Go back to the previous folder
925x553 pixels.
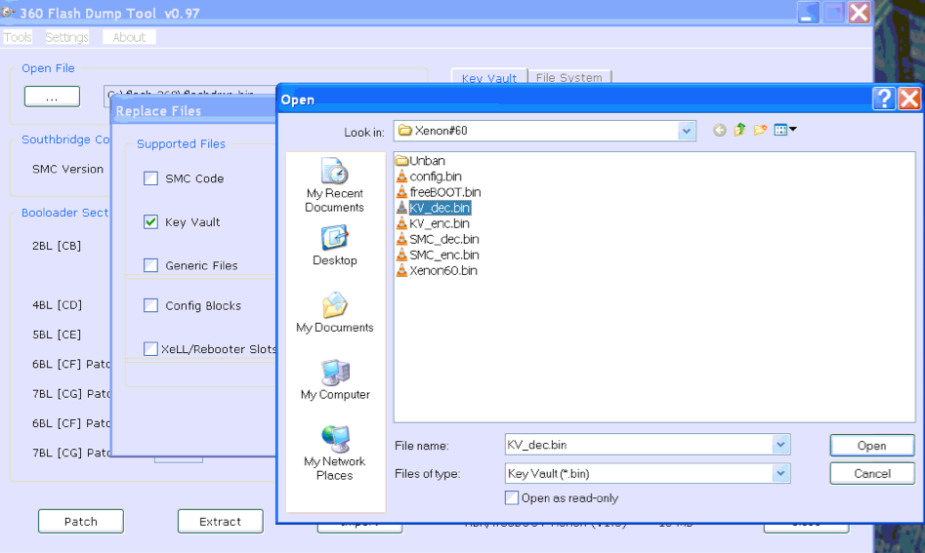[720, 131]
